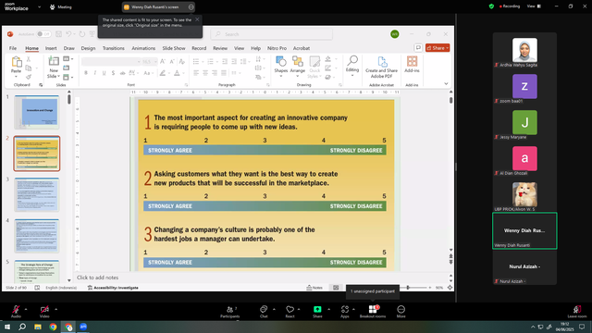Open the More options in Zoom toolbar

401,312
